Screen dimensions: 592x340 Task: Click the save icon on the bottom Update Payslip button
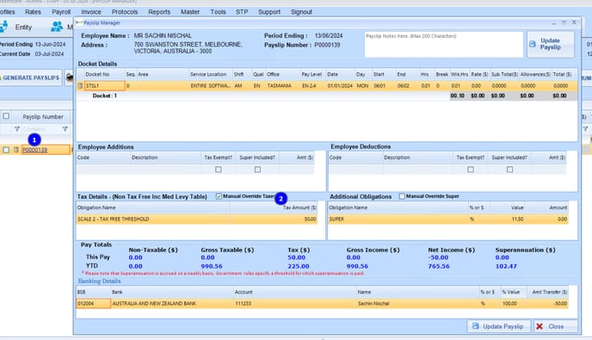(476, 326)
